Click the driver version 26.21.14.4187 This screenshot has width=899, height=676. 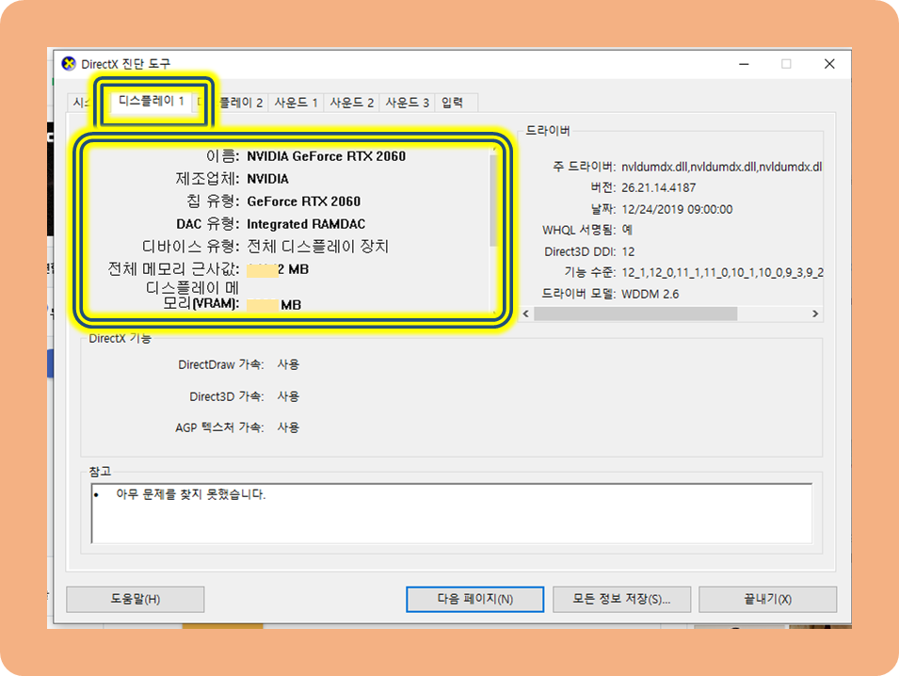tap(659, 187)
